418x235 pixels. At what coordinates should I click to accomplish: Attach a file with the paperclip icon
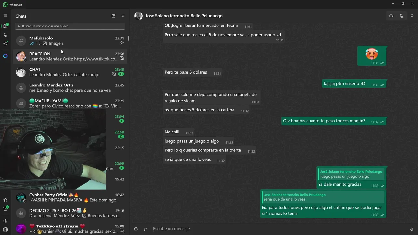click(145, 229)
